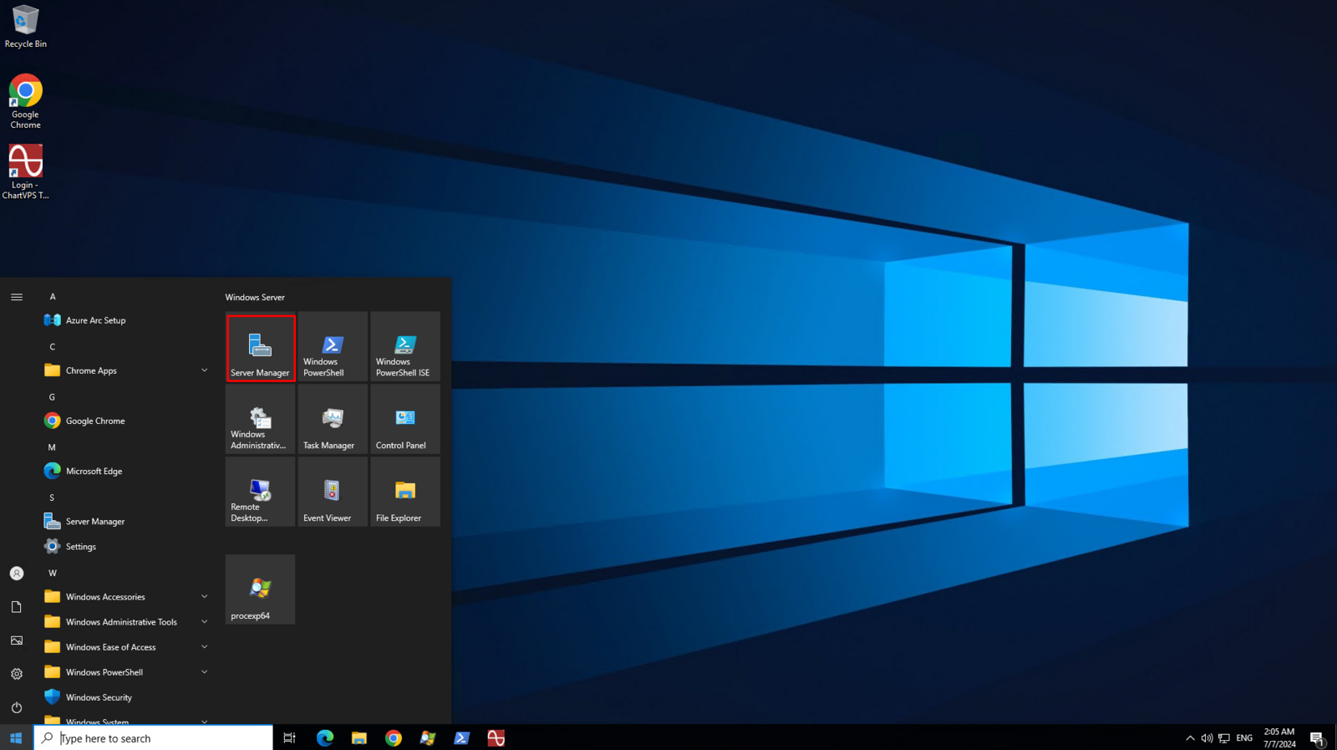1337x750 pixels.
Task: Open the Server Manager tile
Action: click(x=260, y=347)
